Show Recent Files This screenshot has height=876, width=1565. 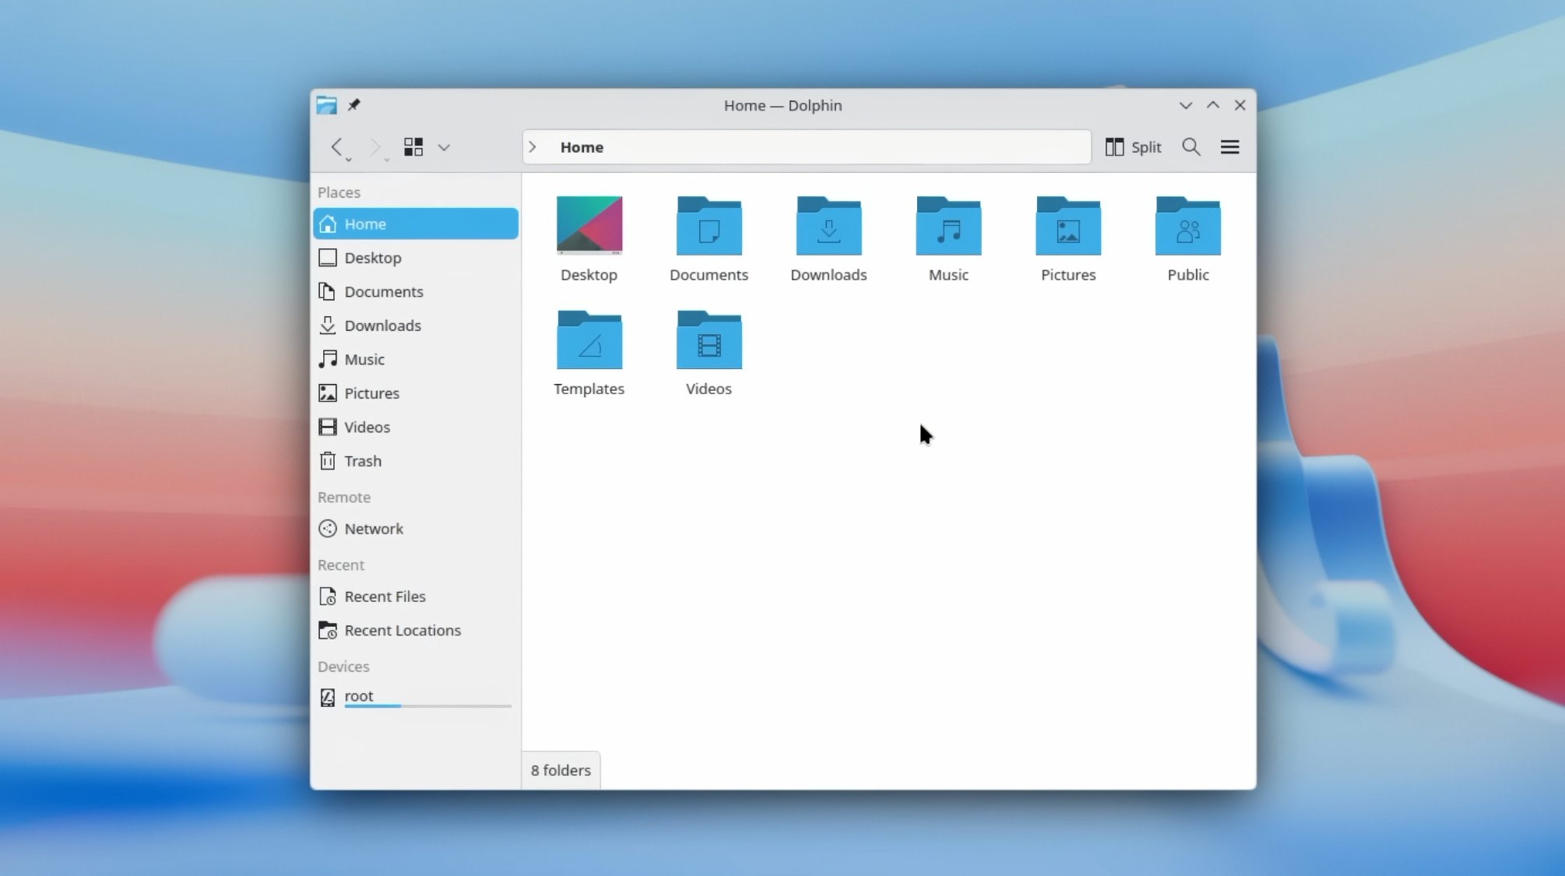pyautogui.click(x=416, y=596)
